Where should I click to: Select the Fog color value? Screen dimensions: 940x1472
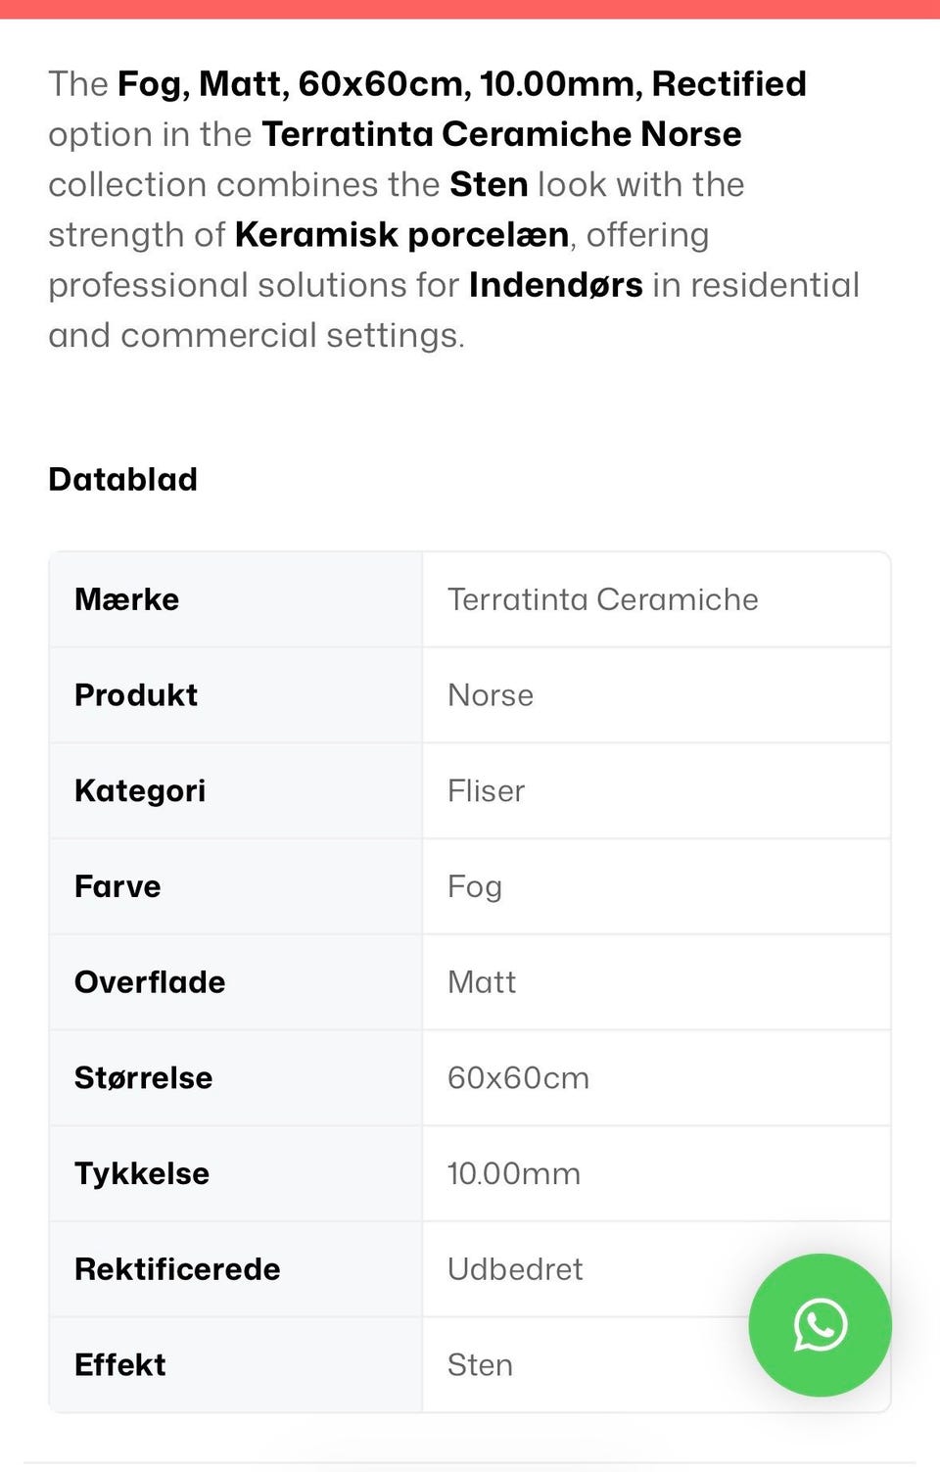click(475, 886)
